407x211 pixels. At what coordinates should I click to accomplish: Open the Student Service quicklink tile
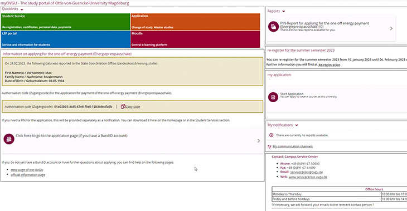(x=65, y=22)
